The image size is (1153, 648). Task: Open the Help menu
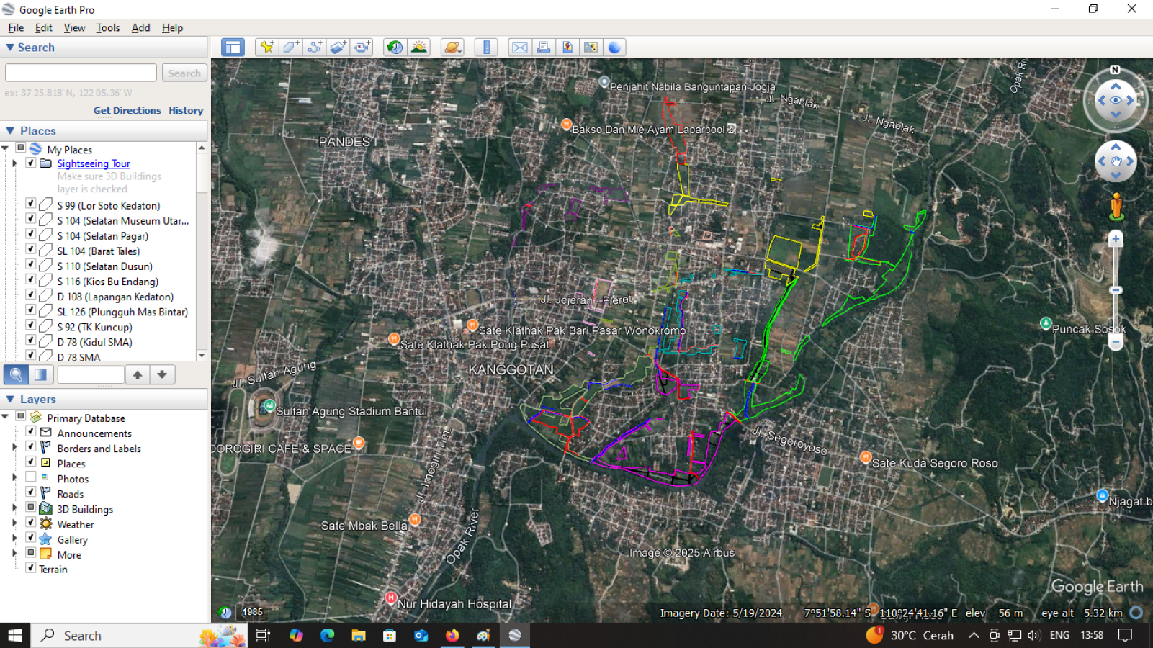[x=172, y=28]
